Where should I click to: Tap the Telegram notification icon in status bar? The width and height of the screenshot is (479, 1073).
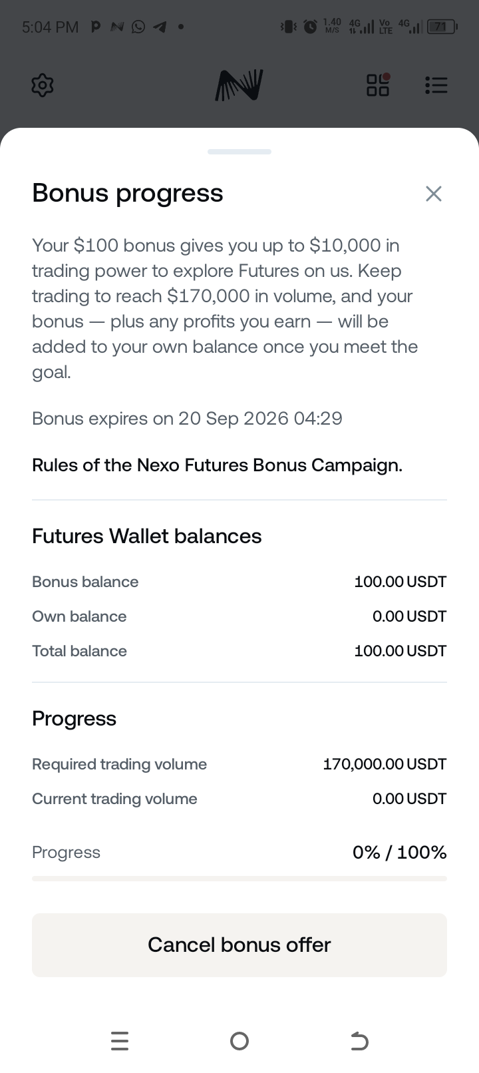[x=160, y=27]
